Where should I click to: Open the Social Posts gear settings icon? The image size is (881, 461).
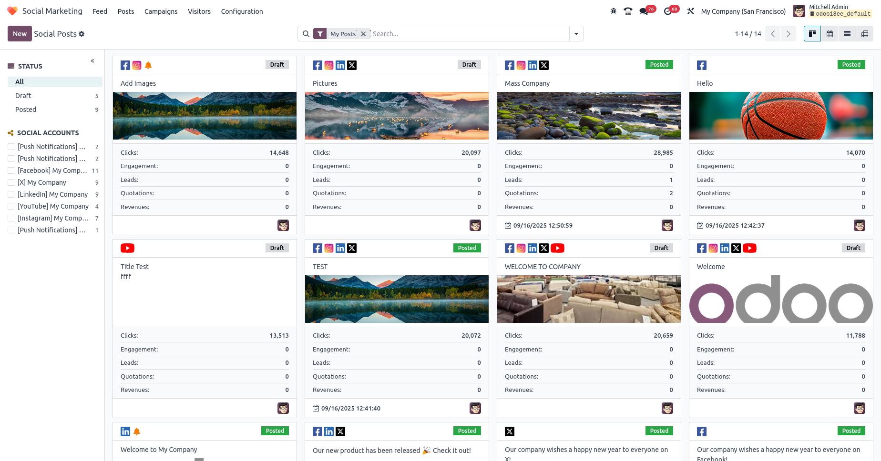[82, 34]
